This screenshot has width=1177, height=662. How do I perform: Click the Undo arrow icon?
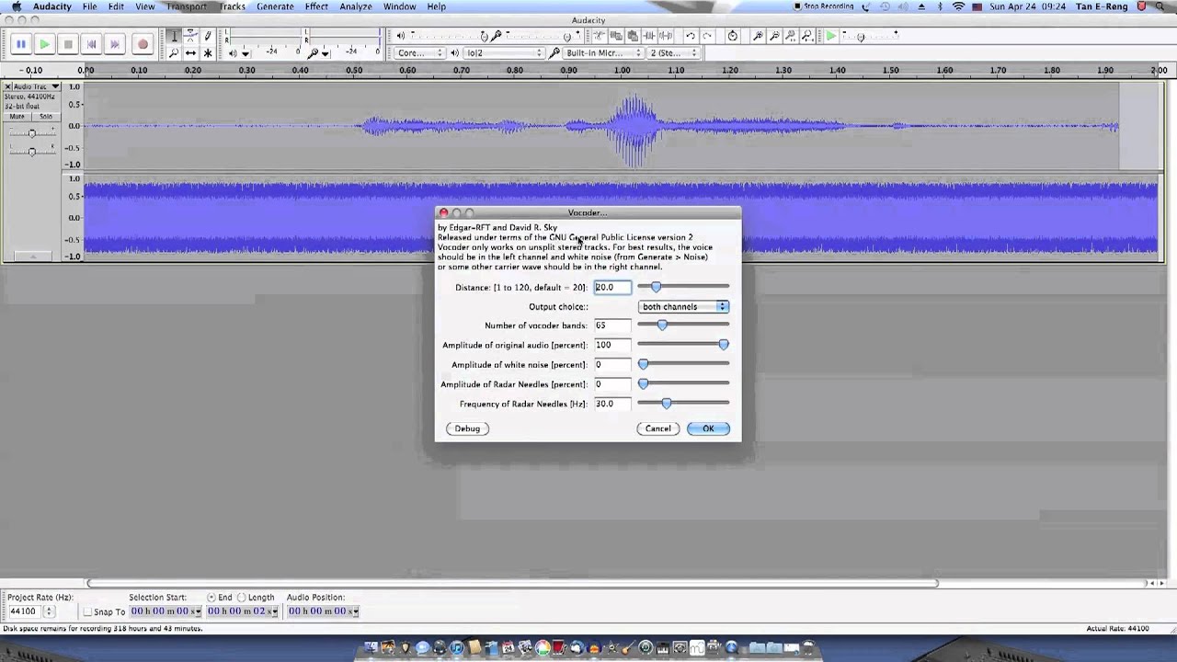click(x=691, y=36)
